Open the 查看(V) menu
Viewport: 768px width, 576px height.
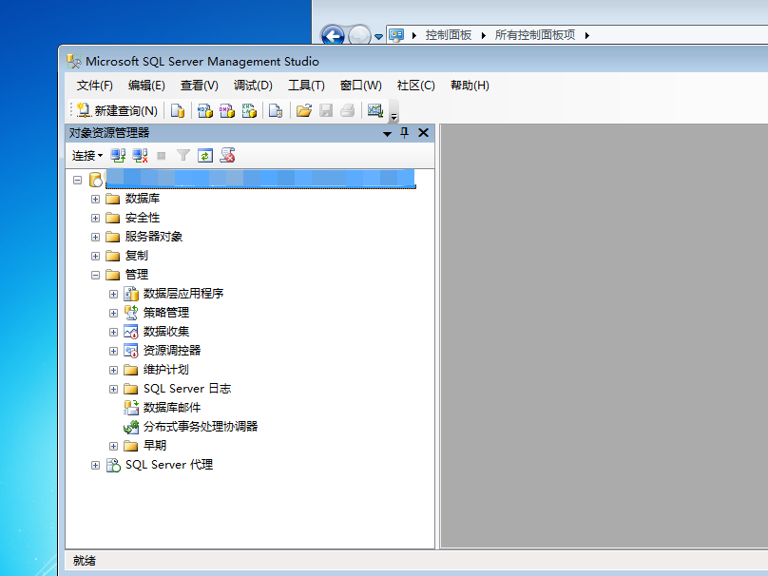[x=199, y=86]
